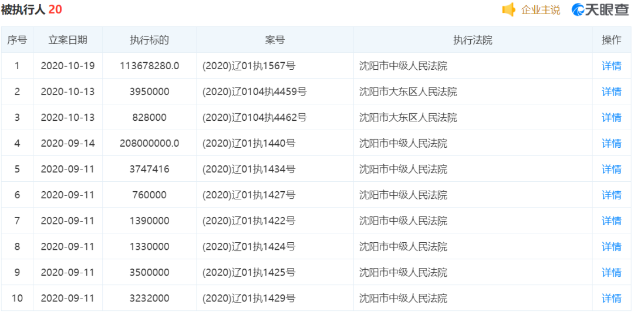
Task: Open 详情 for case 辽01执1567号
Action: 612,66
